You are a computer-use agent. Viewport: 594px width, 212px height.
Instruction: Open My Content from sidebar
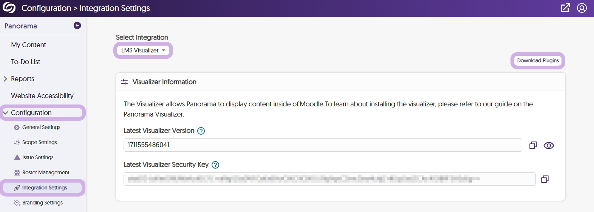click(x=28, y=45)
